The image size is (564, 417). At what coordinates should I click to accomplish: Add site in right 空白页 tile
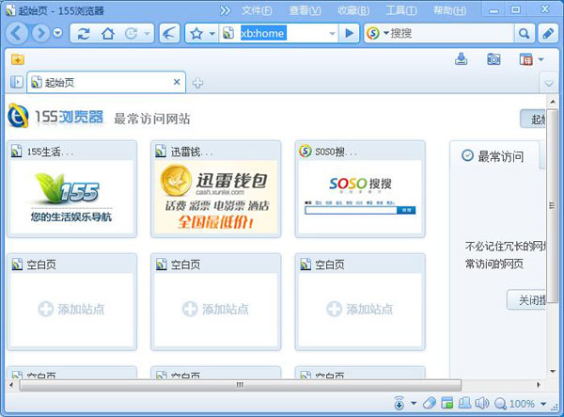click(360, 309)
